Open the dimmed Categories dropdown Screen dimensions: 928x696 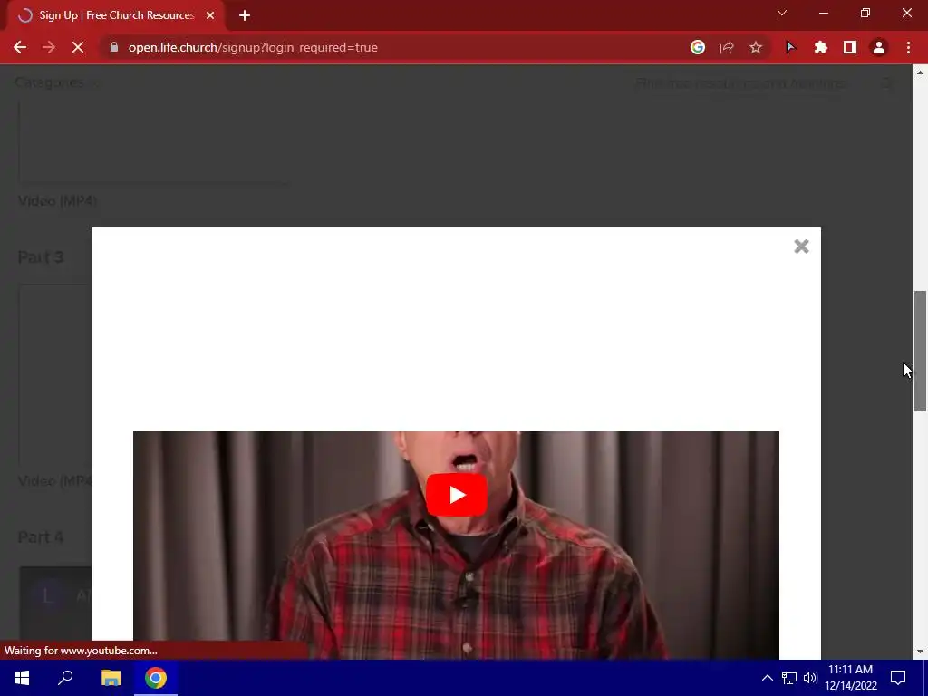[x=57, y=82]
